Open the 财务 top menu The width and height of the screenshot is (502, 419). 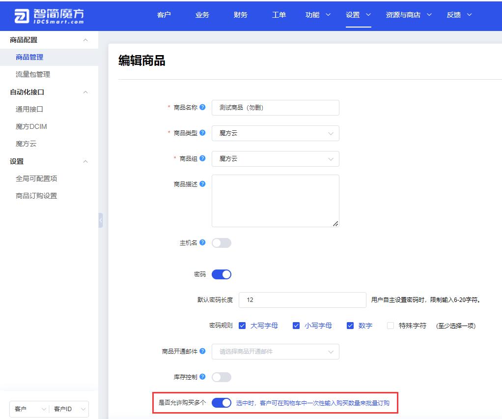pyautogui.click(x=240, y=15)
